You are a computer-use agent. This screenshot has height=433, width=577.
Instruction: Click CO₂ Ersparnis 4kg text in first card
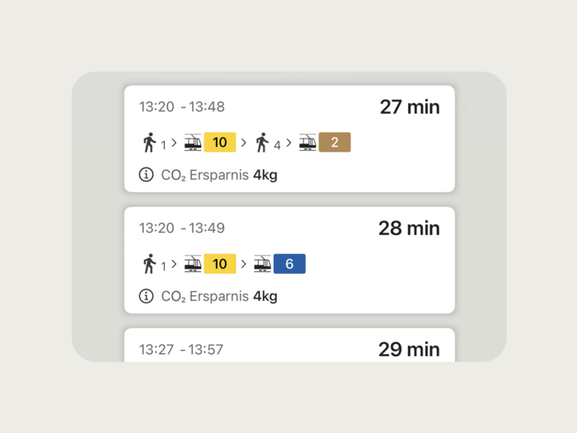218,175
